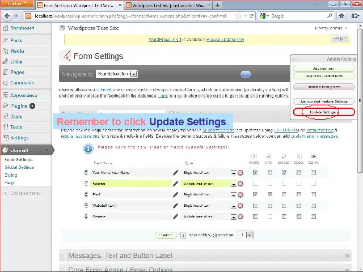Click the Address field name input
The height and width of the screenshot is (272, 363).
click(131, 184)
